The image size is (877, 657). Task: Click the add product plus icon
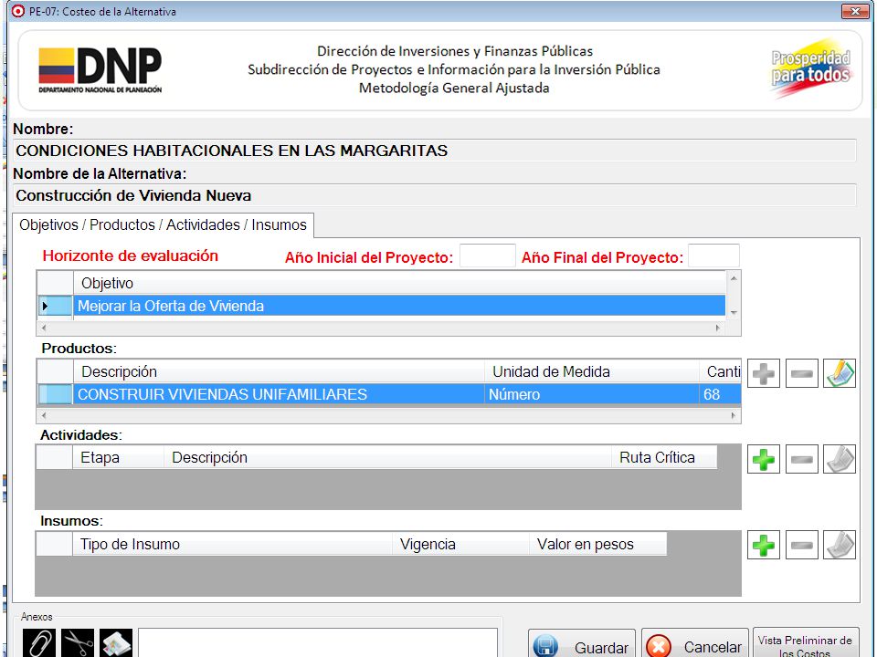tap(764, 373)
